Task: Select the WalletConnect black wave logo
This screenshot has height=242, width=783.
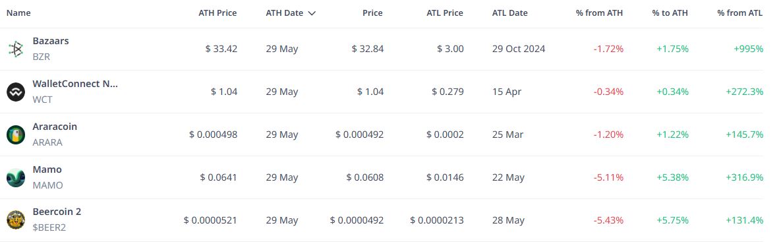Action: (x=16, y=92)
